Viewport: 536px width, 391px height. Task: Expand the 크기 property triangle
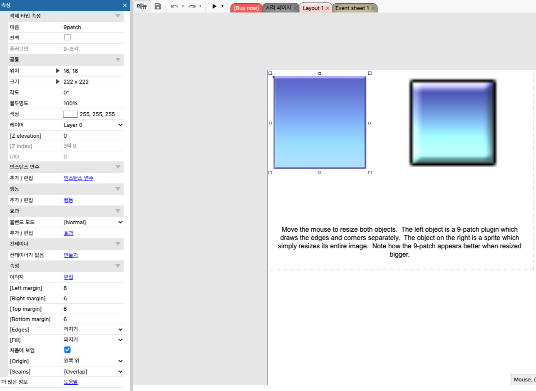point(58,82)
